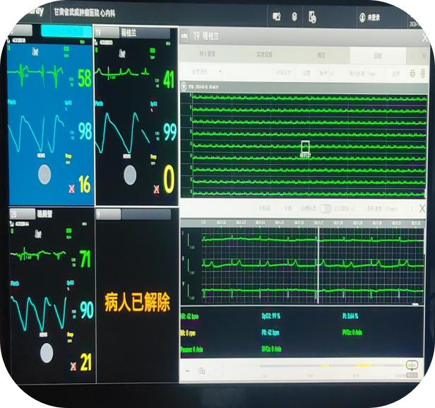
Task: Click the NEWS score circle for bed 19
Action: click(131, 174)
